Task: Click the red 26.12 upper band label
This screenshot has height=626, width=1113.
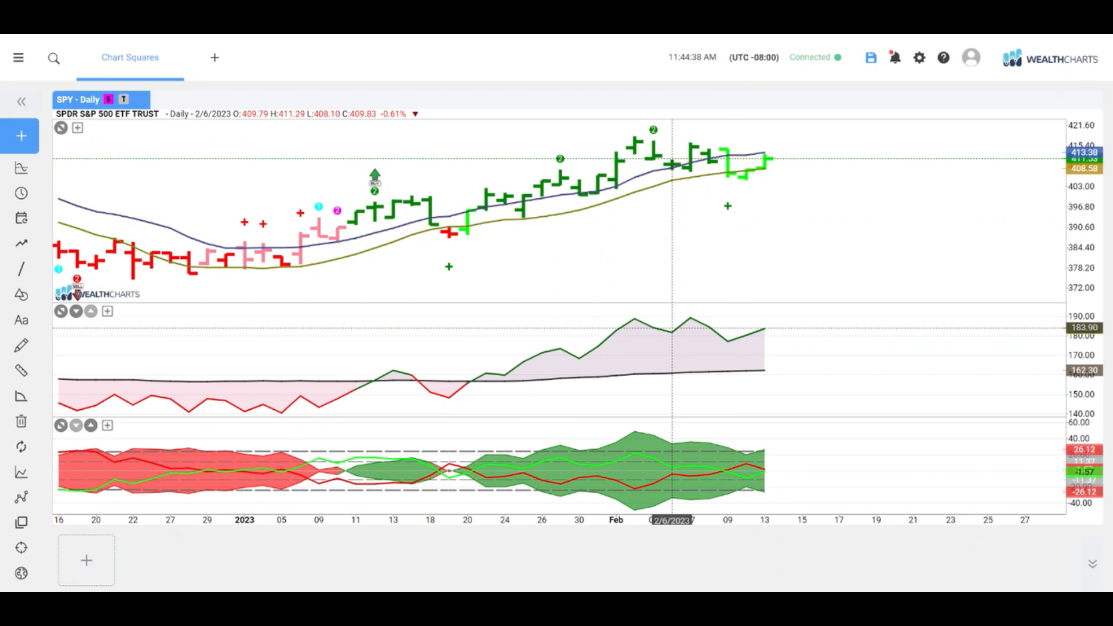Action: pyautogui.click(x=1084, y=450)
